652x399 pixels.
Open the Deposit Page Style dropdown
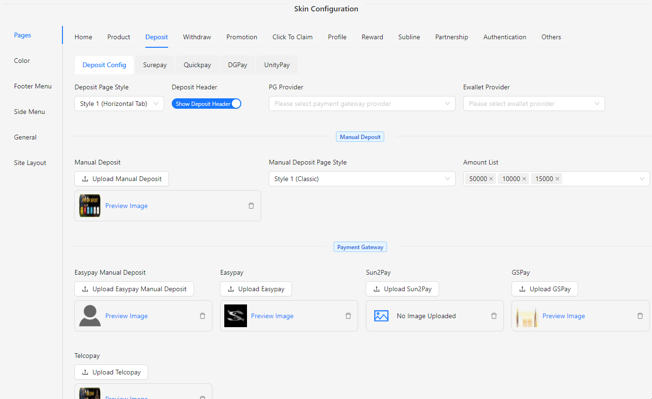click(119, 104)
